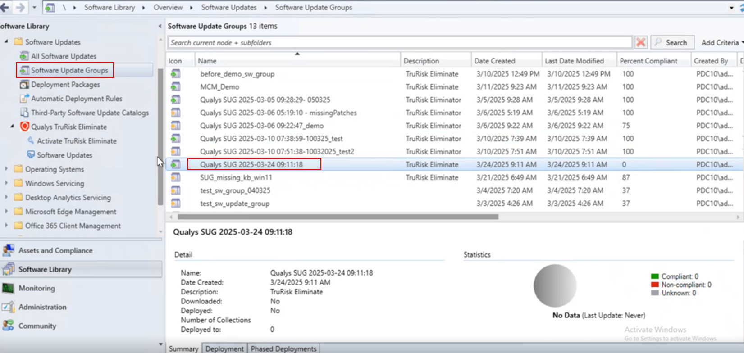
Task: Click the Activate TruRisk Eliminate icon
Action: pos(31,141)
